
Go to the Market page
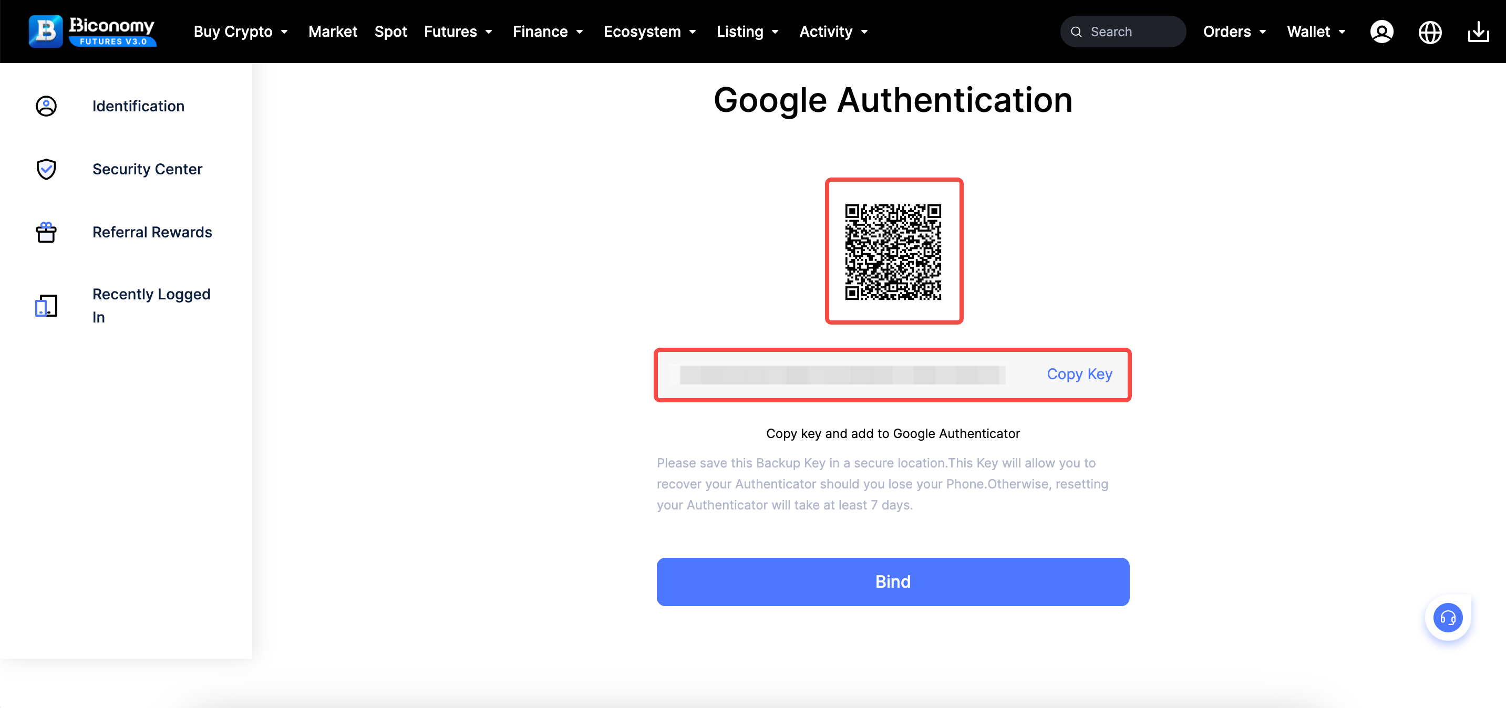click(333, 32)
